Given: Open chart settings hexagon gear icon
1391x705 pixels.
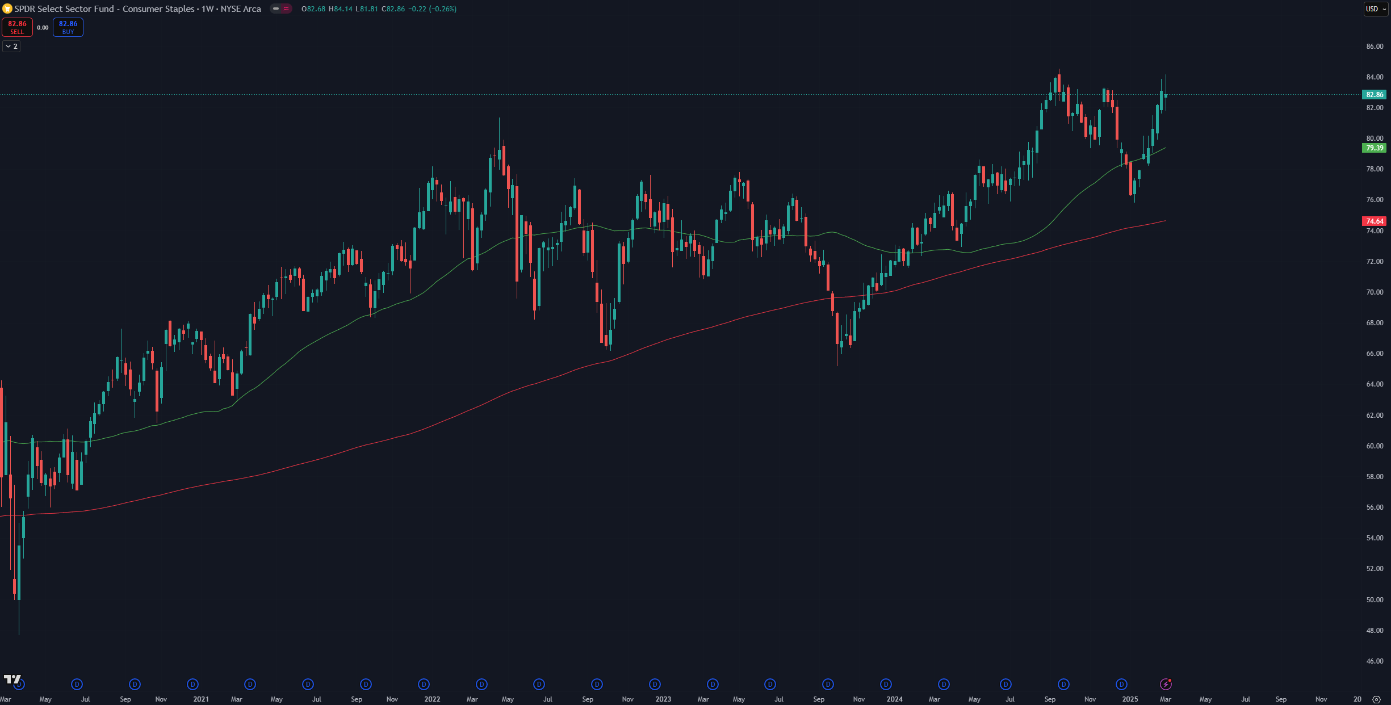Looking at the screenshot, I should (1376, 699).
